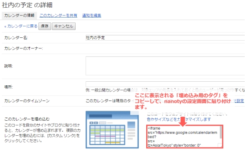
Task: Click the キャンセル button
Action: click(64, 26)
